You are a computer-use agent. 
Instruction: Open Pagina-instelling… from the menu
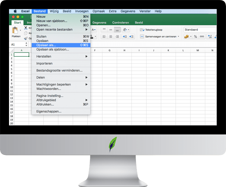click(x=61, y=96)
